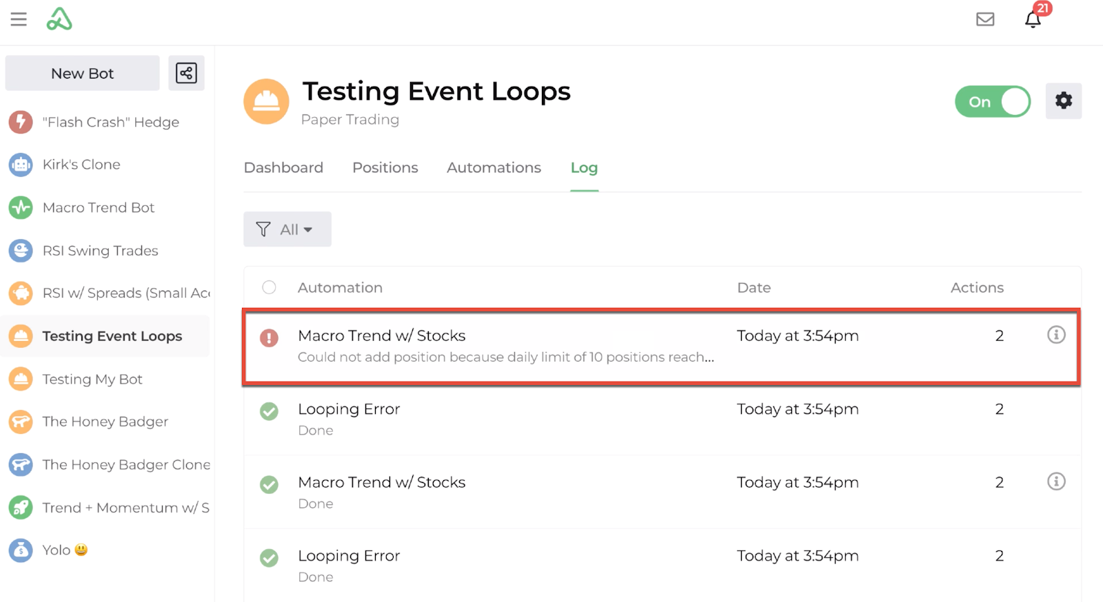Click Testing My Bot hard hat icon
The image size is (1103, 602).
tap(21, 379)
